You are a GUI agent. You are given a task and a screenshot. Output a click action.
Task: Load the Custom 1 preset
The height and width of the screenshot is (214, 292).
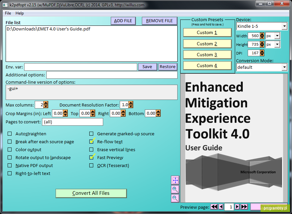(207, 33)
